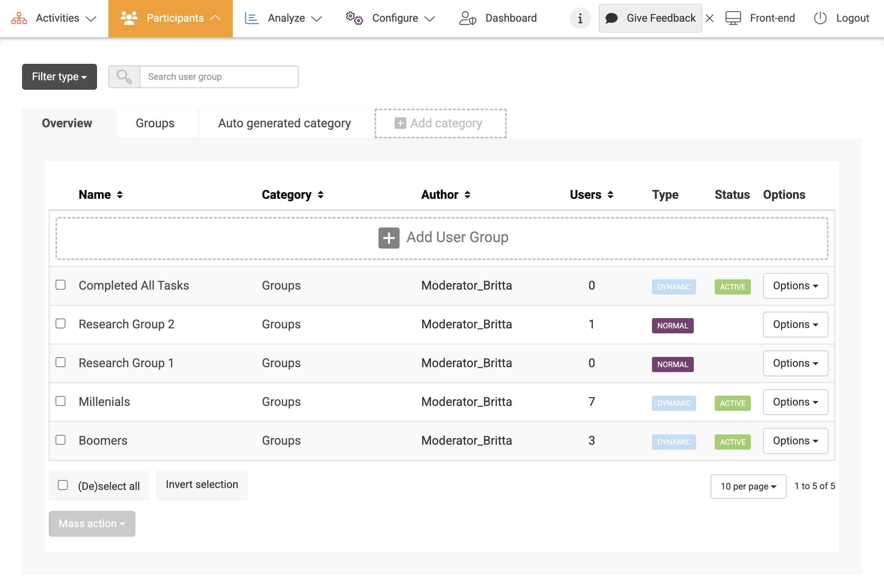Image resolution: width=884 pixels, height=580 pixels.
Task: Click the Dashboard user-shield icon
Action: click(467, 18)
